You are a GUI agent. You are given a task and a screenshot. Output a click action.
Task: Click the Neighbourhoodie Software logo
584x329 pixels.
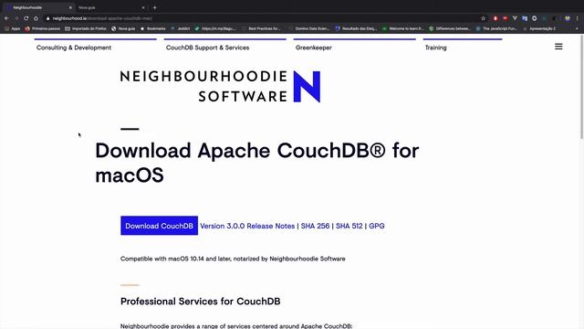pyautogui.click(x=220, y=86)
